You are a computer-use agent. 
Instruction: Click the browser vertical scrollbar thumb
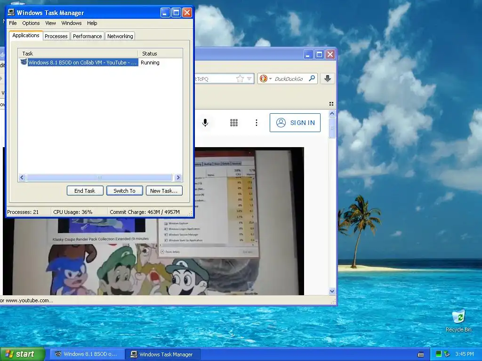pyautogui.click(x=332, y=128)
